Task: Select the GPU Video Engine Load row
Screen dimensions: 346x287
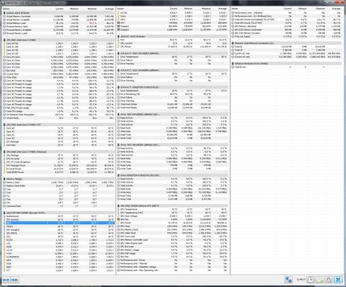Action: 172,243
